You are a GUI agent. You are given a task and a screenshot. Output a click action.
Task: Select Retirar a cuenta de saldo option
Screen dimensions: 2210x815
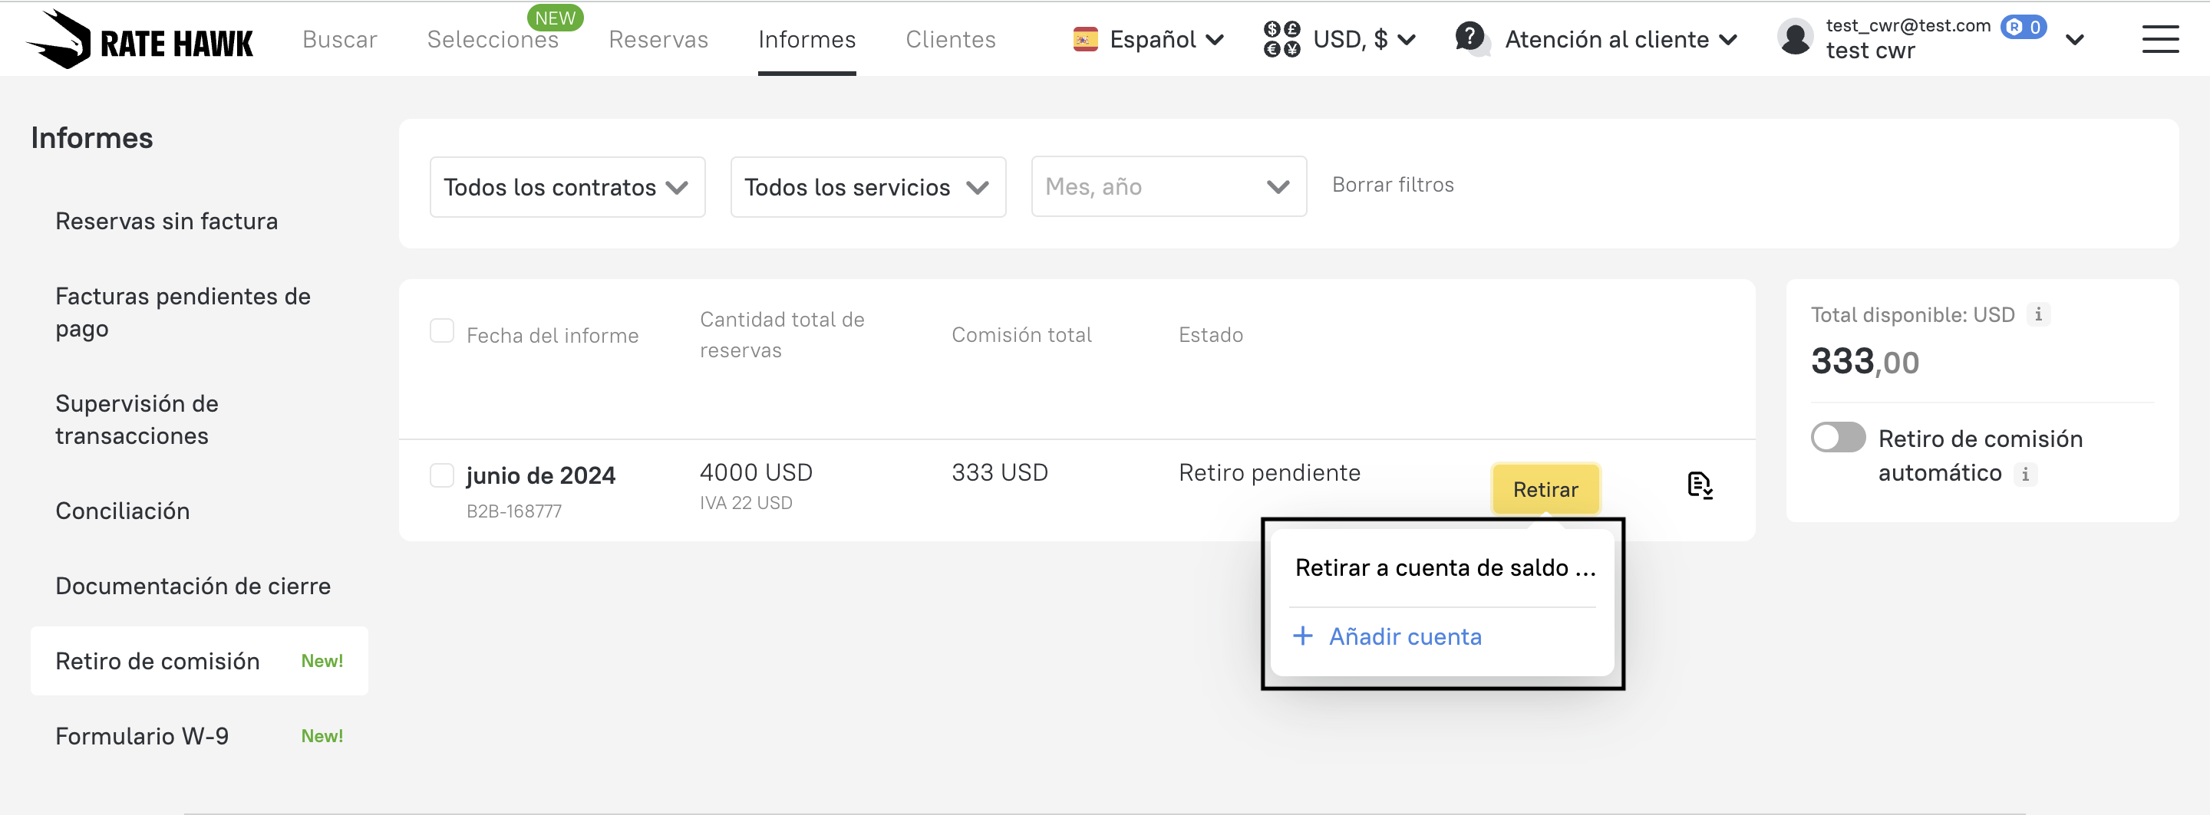1445,567
